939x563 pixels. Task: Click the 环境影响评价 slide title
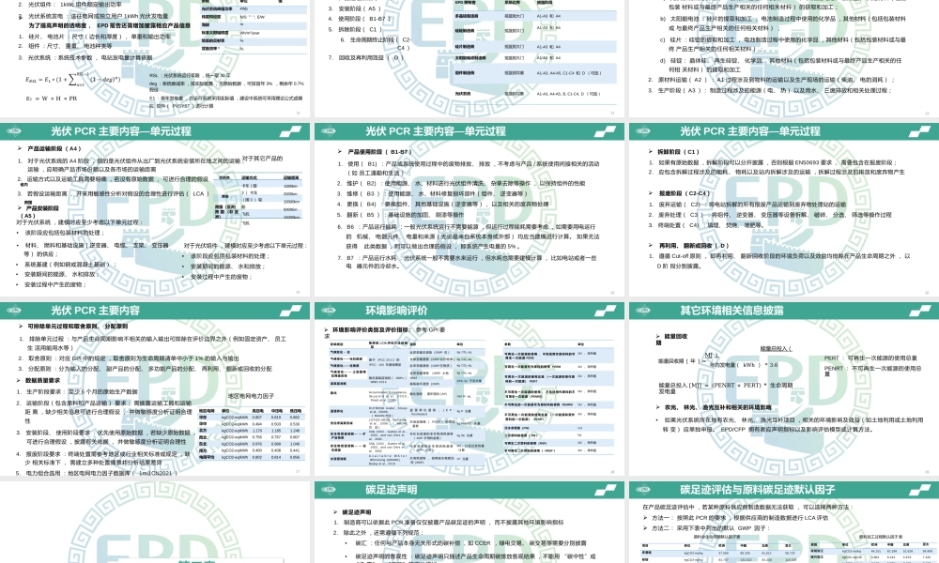396,311
